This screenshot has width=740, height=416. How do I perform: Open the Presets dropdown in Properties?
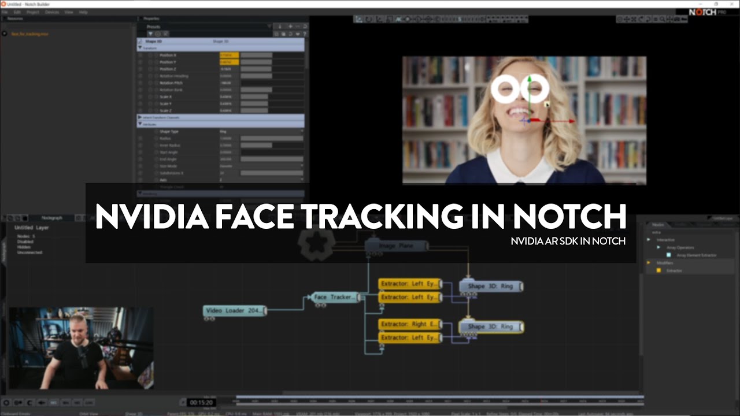tap(208, 27)
